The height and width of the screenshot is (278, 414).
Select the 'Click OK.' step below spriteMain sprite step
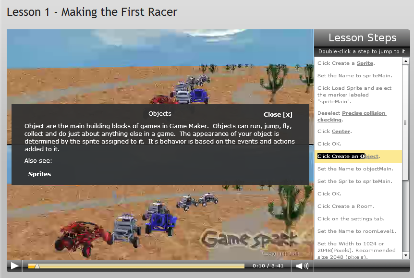[329, 193]
